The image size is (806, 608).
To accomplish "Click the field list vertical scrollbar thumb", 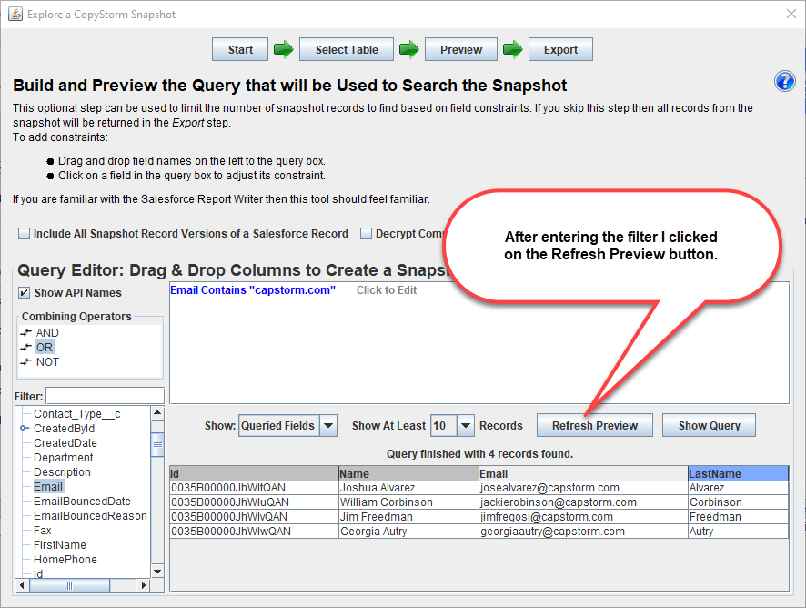I will pyautogui.click(x=157, y=444).
